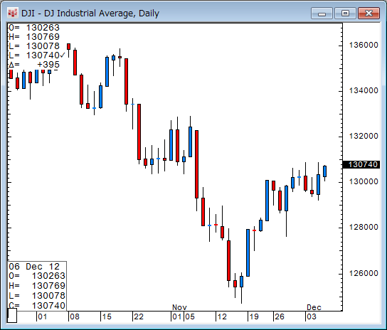
Task: Click the 'O= 130263' value in top-left readout
Action: point(34,28)
